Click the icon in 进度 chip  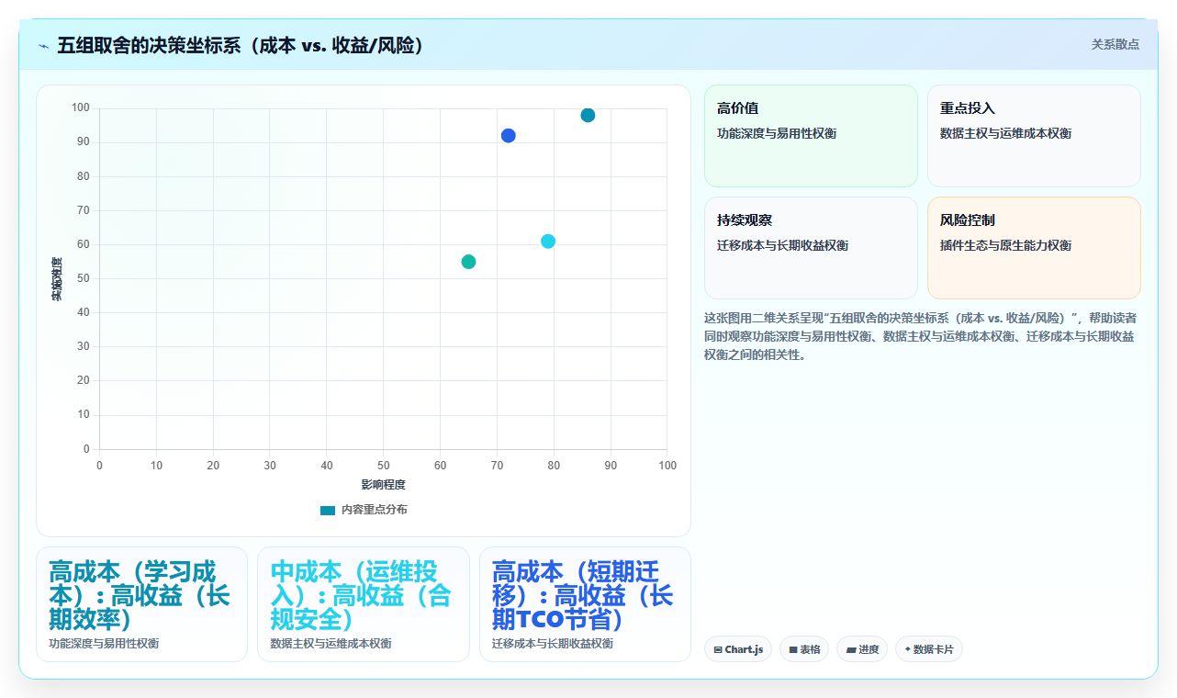[851, 650]
